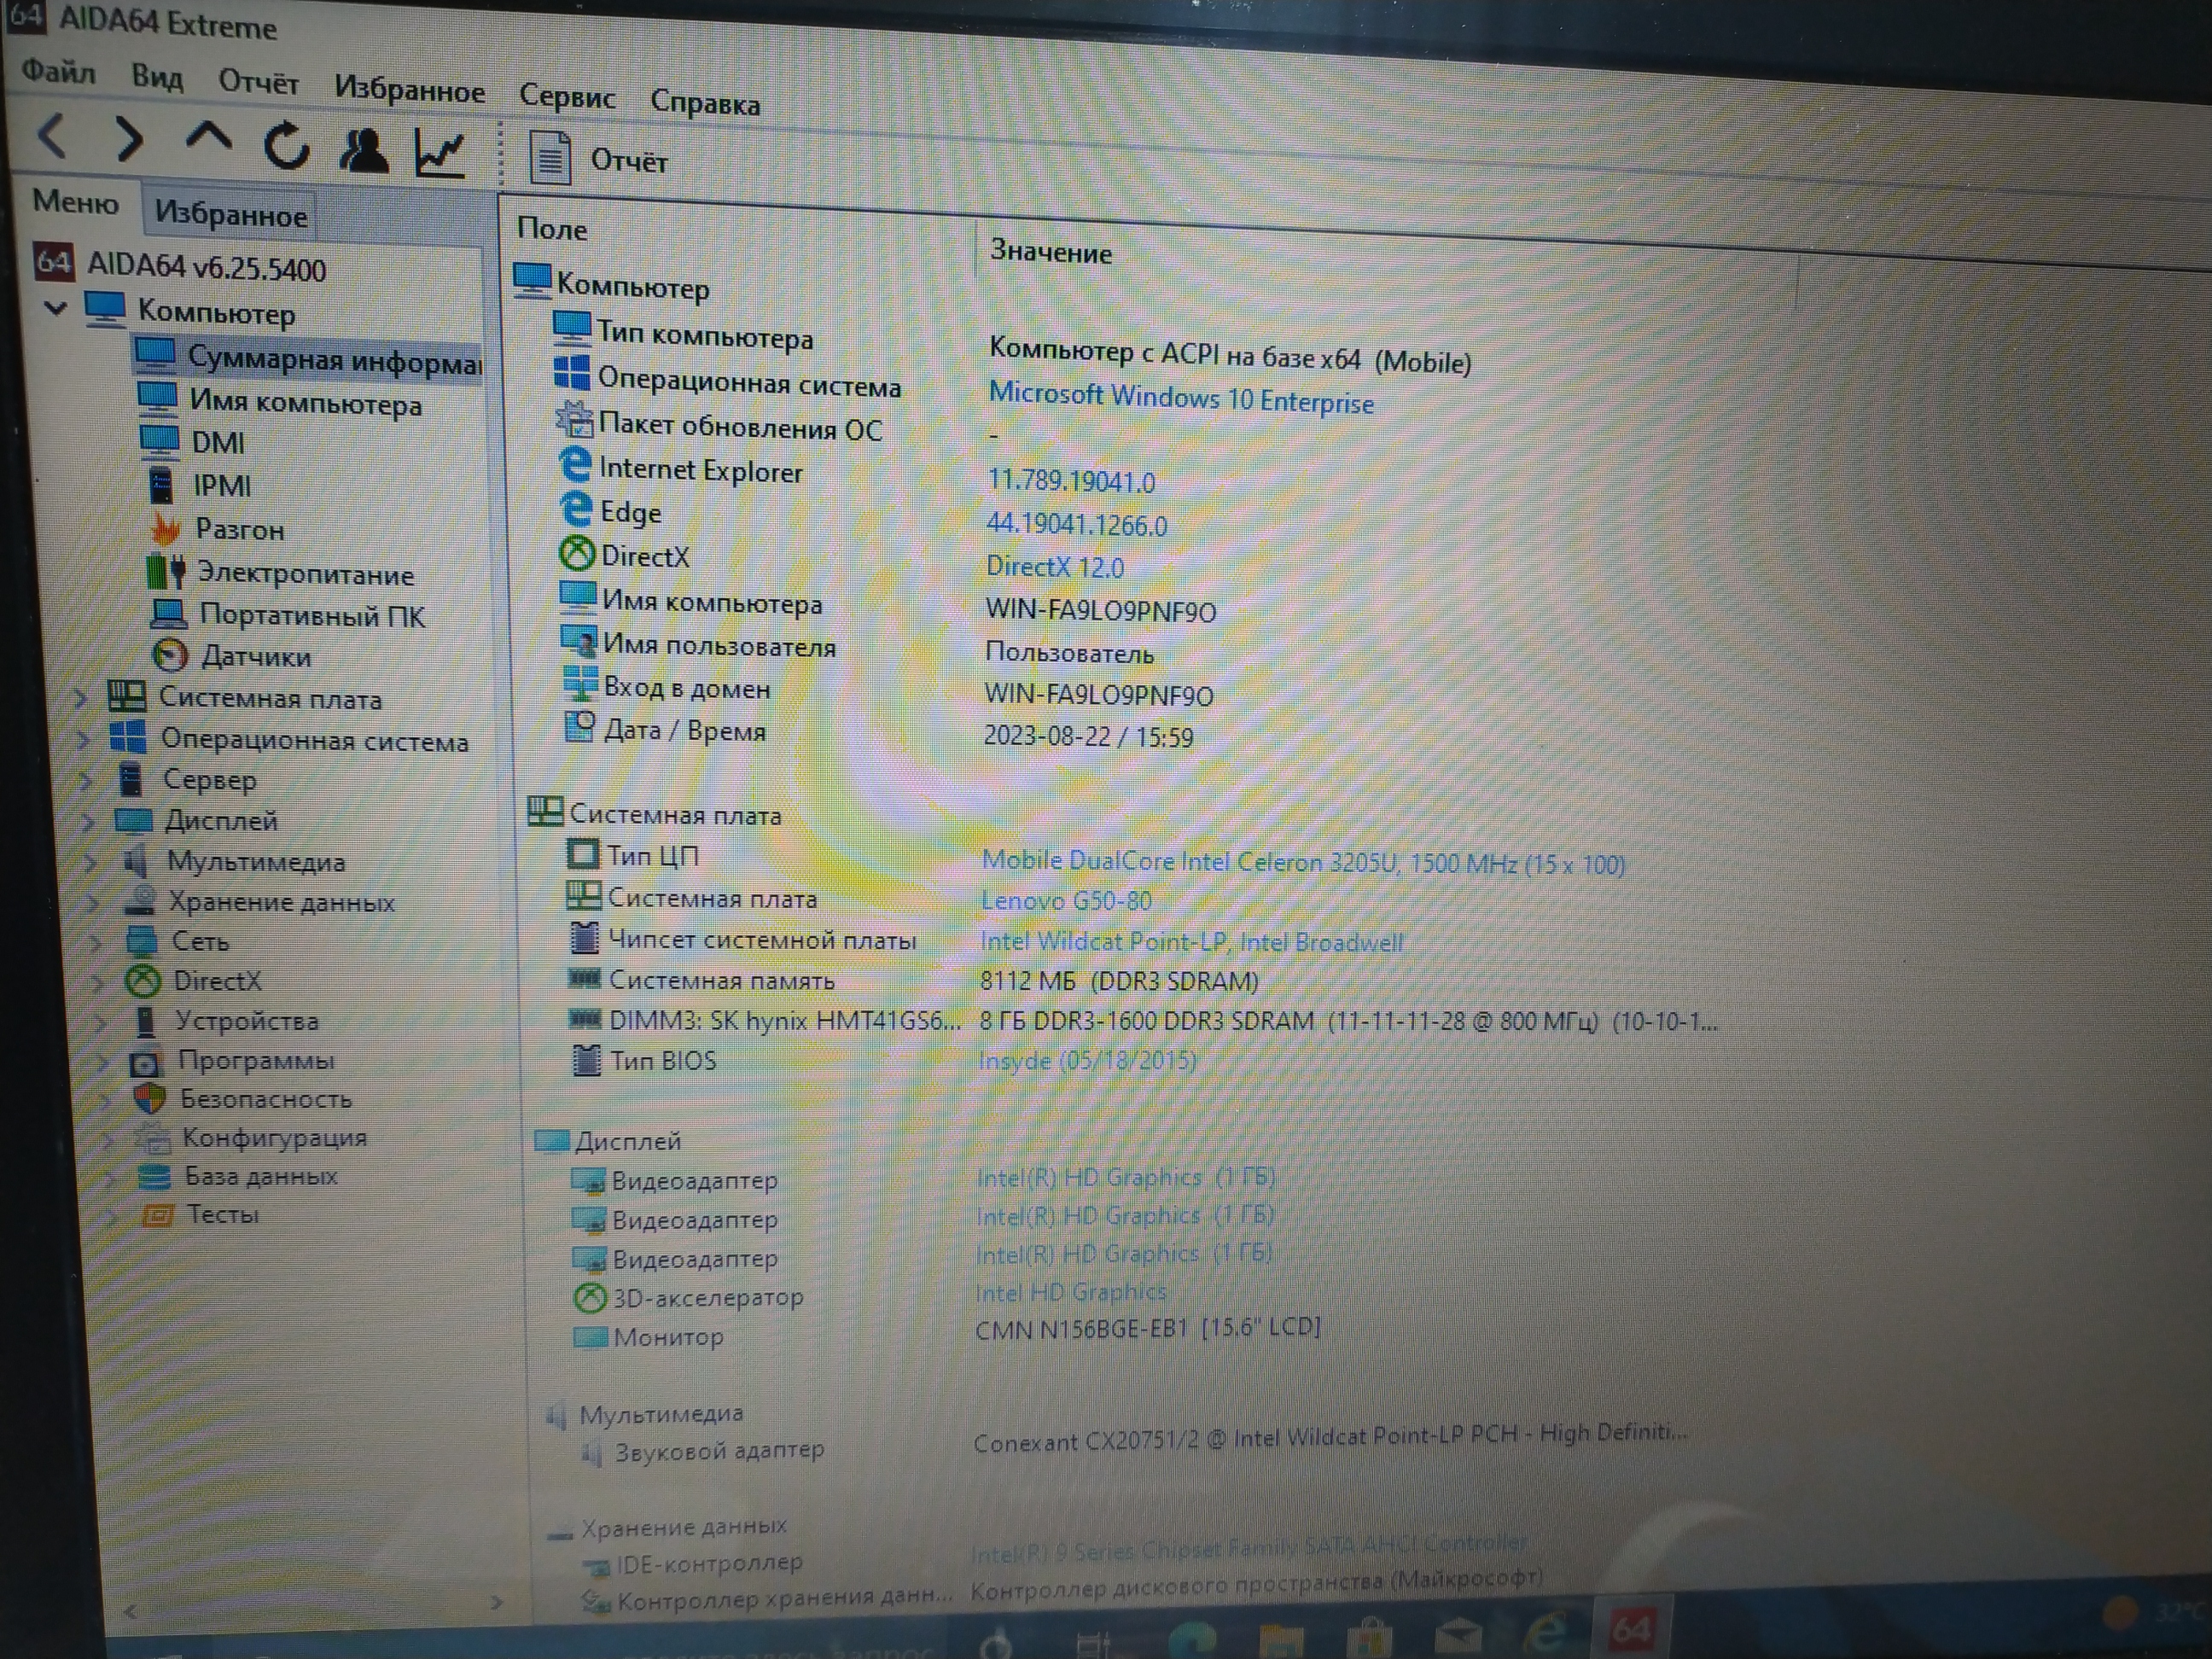Open the DirectX 12.0 link
Screen dimensions: 2212x1659
click(1054, 566)
